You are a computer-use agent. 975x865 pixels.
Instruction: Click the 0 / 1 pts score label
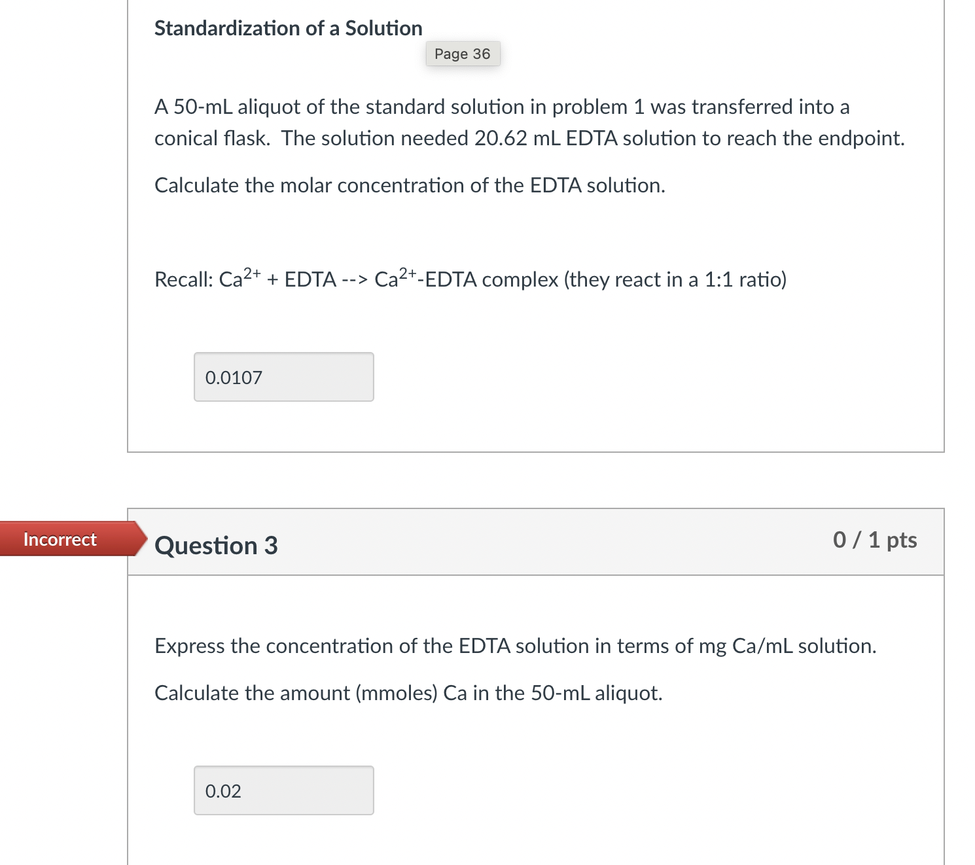(x=875, y=540)
